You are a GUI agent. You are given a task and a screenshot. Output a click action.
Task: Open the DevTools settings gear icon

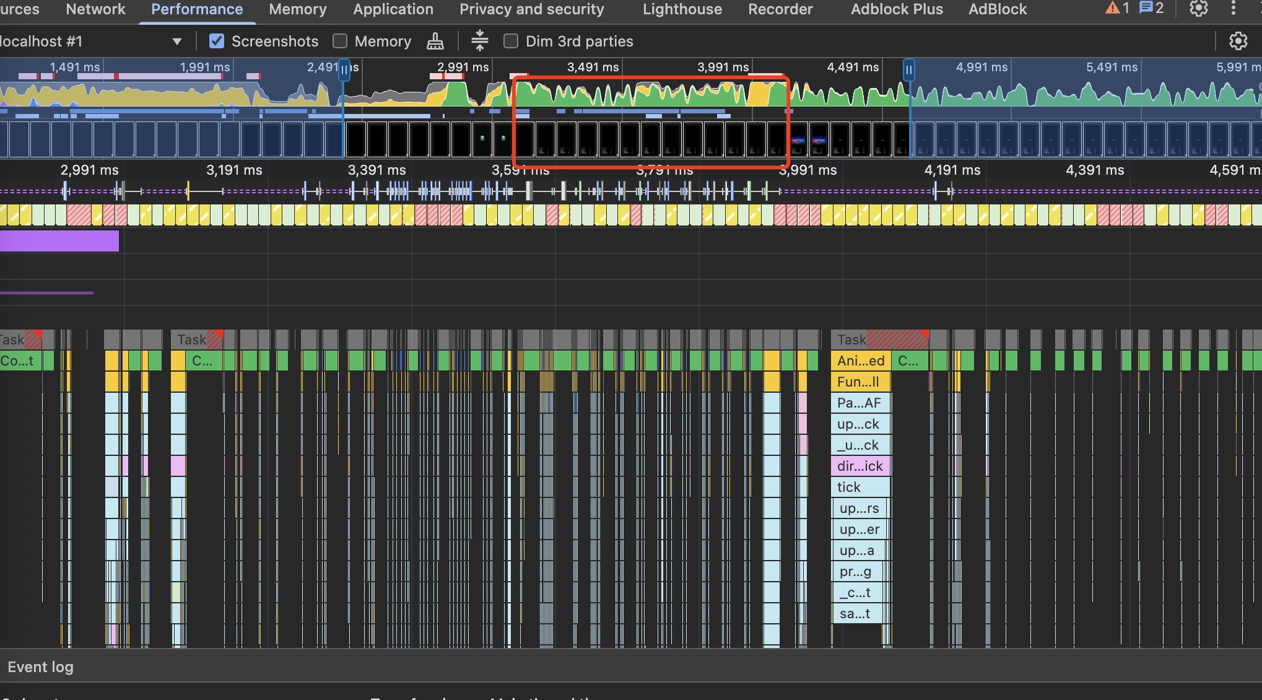point(1199,9)
